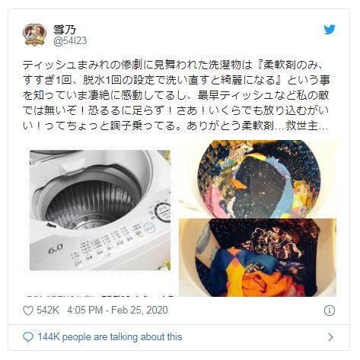Like the tweet using heart icon

click(x=28, y=311)
